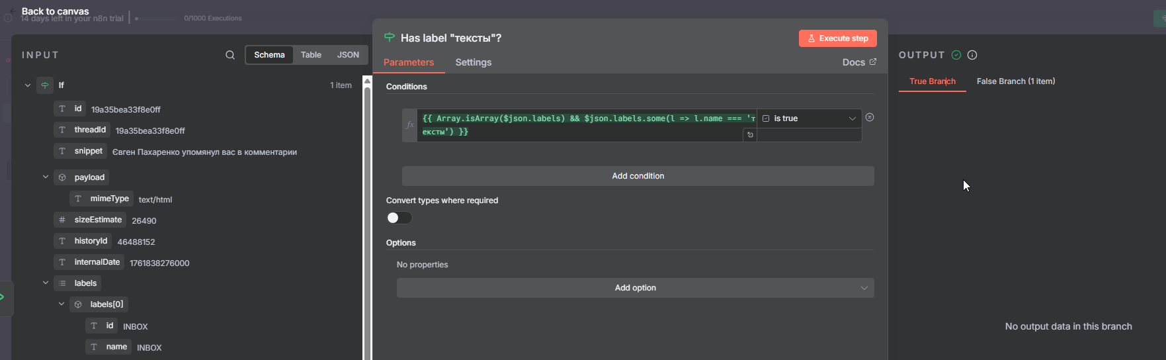Toggle 'Convert types where required' switch
The width and height of the screenshot is (1166, 360).
pos(399,218)
